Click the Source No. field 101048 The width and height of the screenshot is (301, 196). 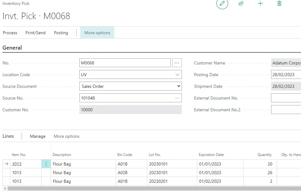coord(131,98)
